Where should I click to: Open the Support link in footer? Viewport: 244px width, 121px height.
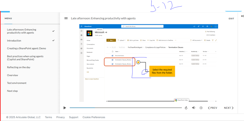[74, 117]
